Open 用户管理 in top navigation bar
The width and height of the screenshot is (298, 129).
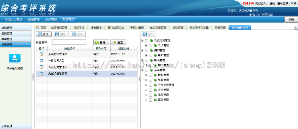51,20
